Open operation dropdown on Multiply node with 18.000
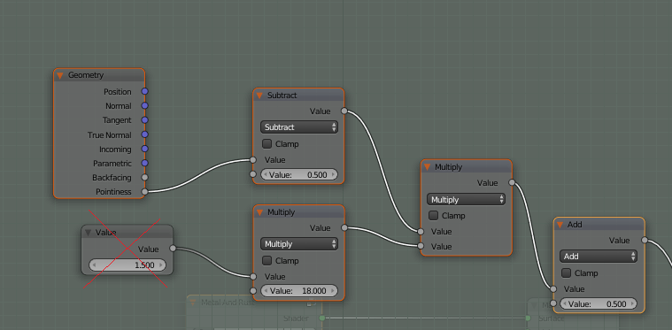 (x=299, y=244)
